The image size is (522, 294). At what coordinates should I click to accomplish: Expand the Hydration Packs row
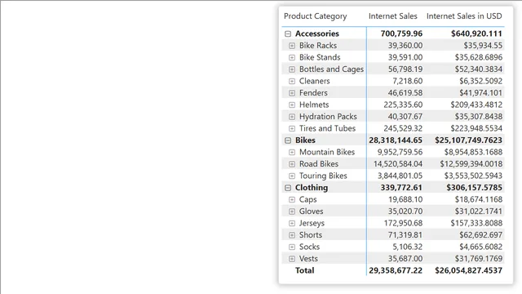pos(292,117)
